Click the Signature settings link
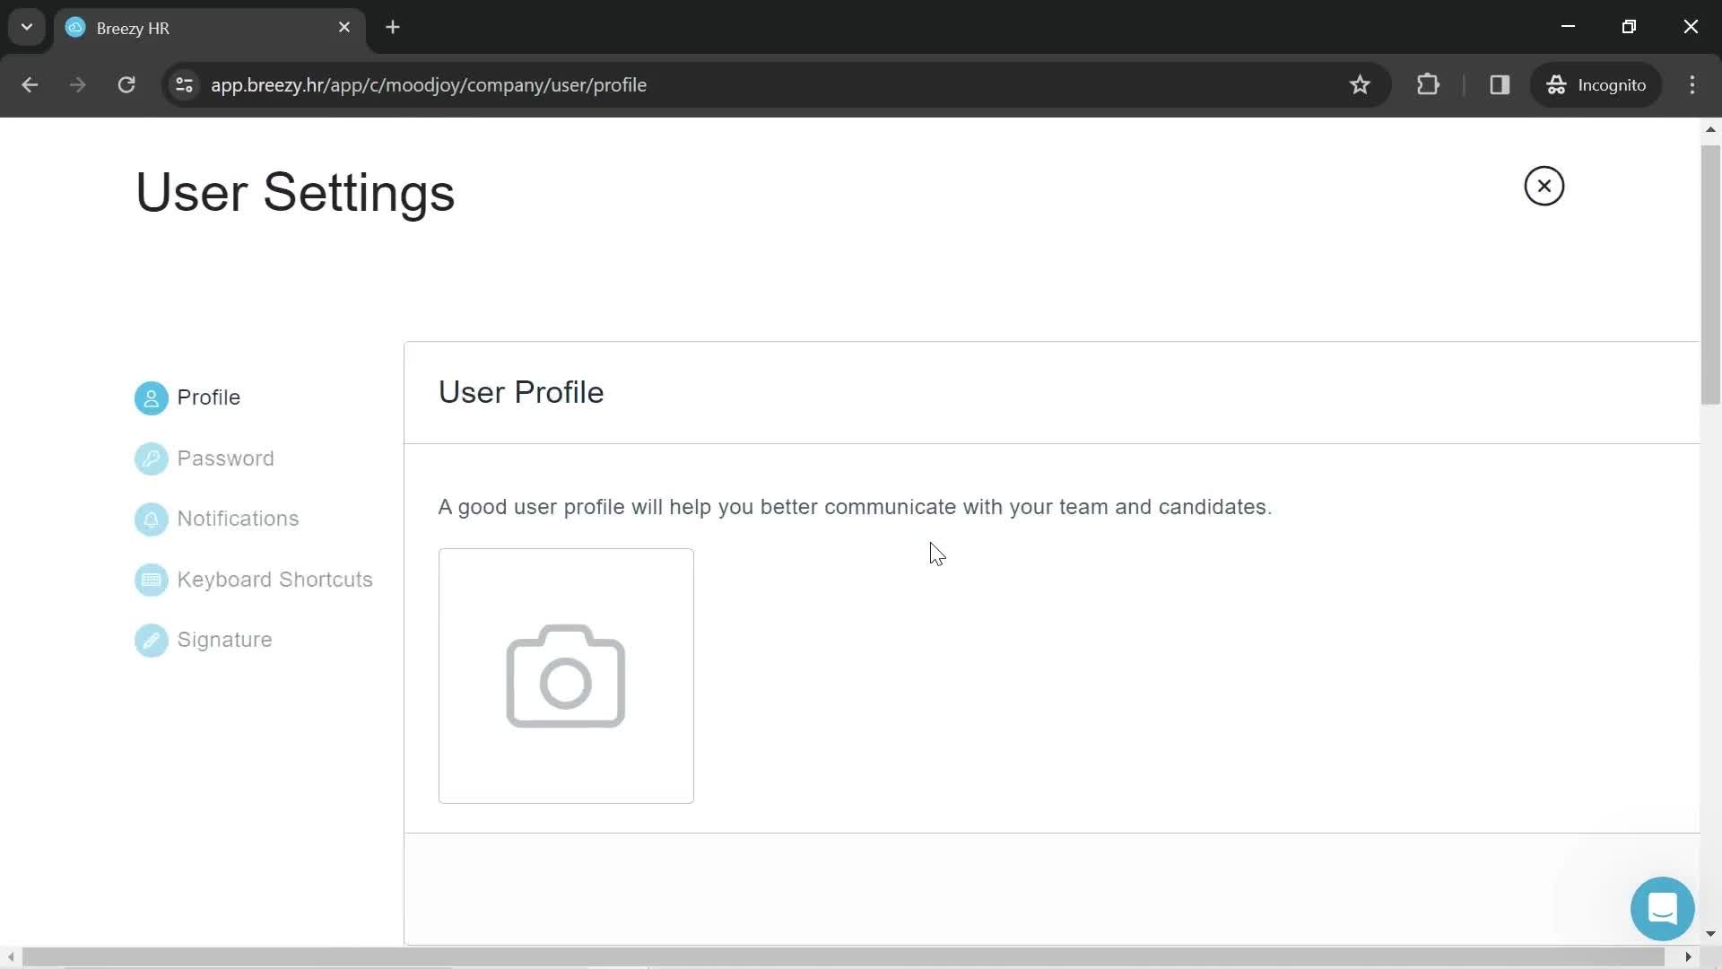This screenshot has width=1722, height=969. 225,640
